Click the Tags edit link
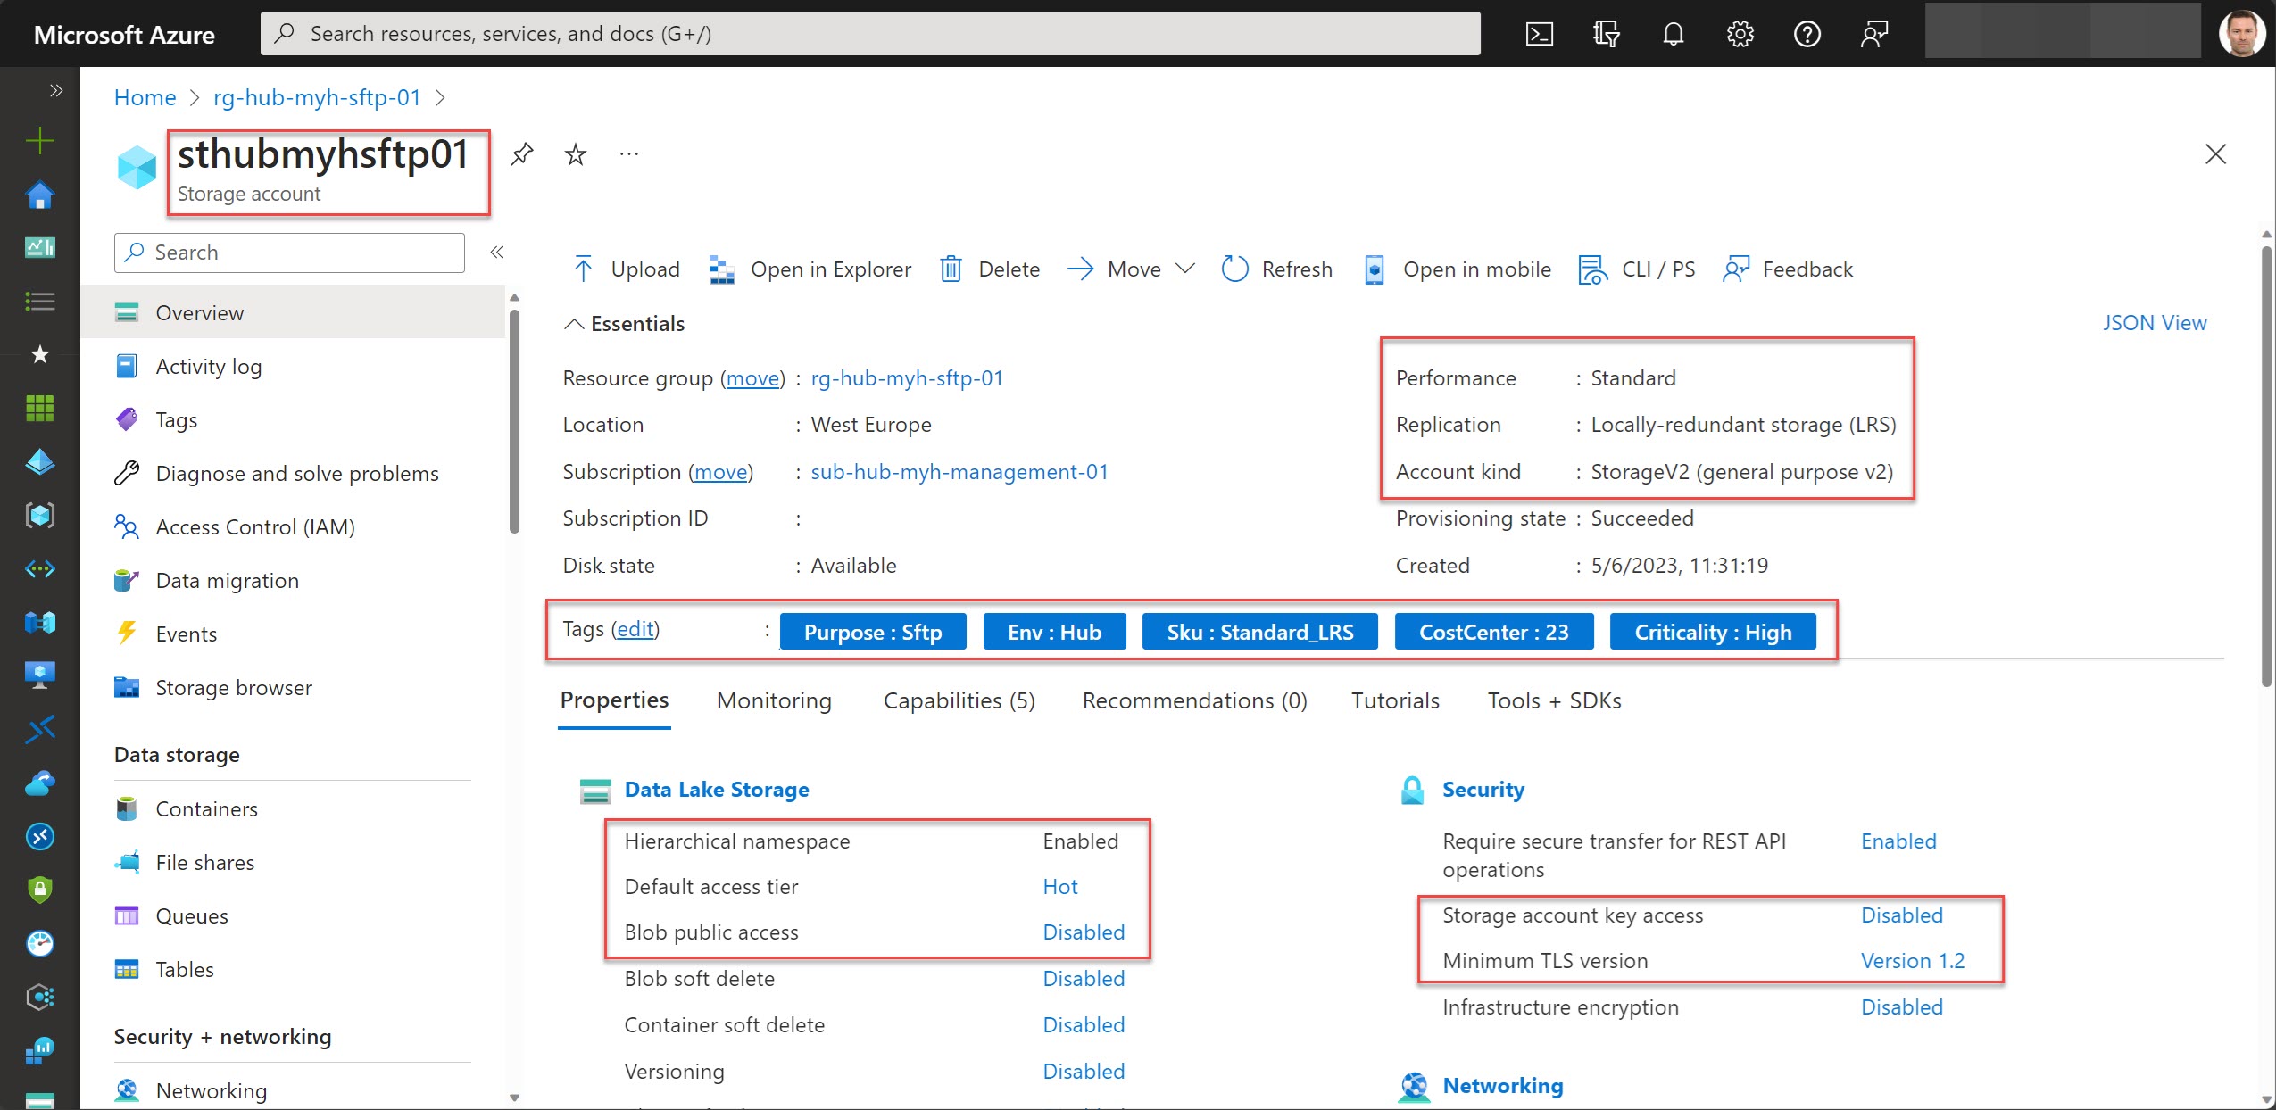 click(x=635, y=628)
